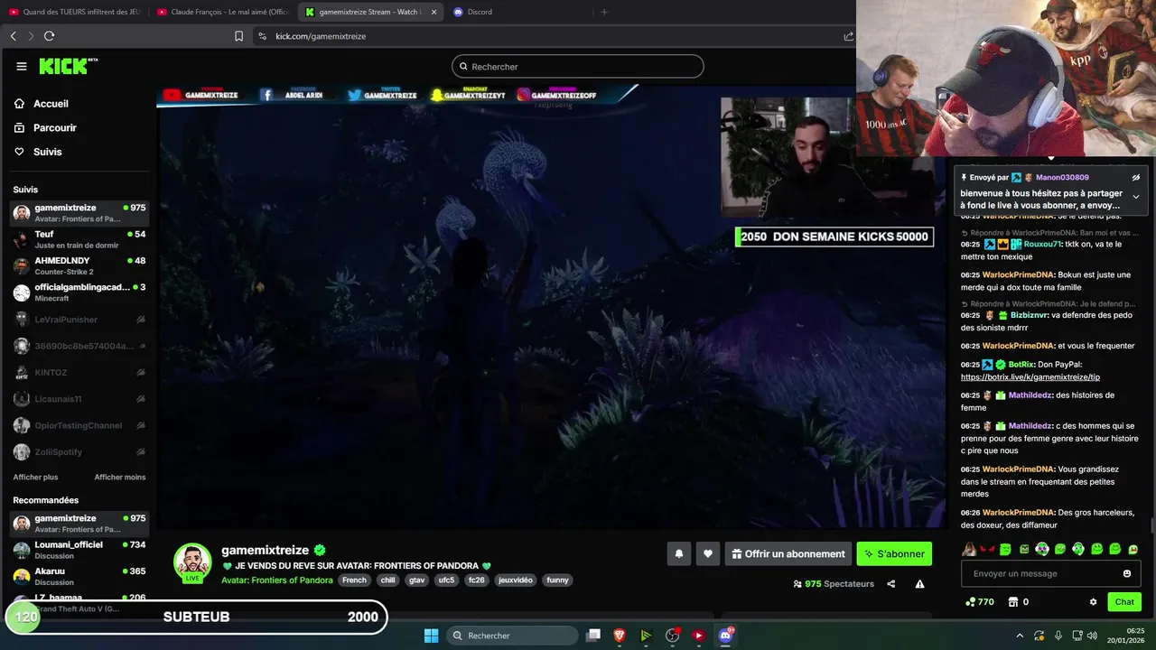Open the hamburger sidebar menu

[22, 66]
